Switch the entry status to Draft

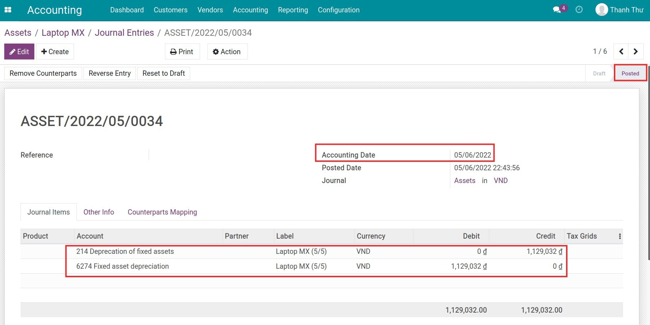click(x=599, y=73)
